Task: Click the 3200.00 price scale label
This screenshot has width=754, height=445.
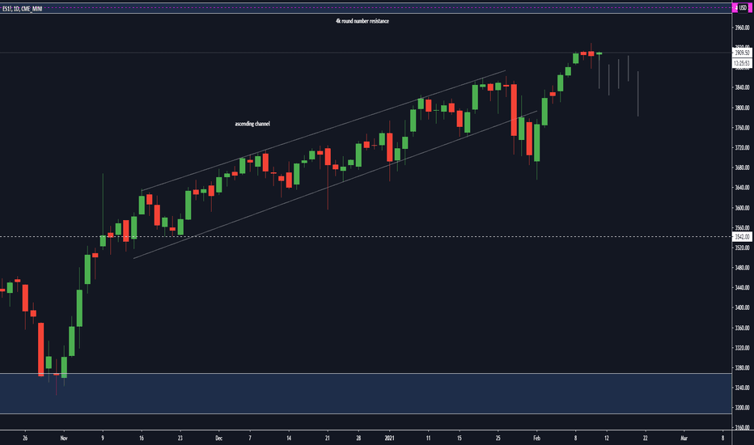Action: [x=743, y=408]
